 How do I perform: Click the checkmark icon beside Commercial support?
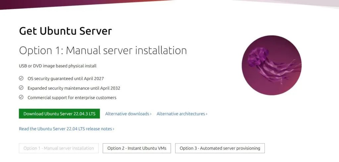point(21,98)
